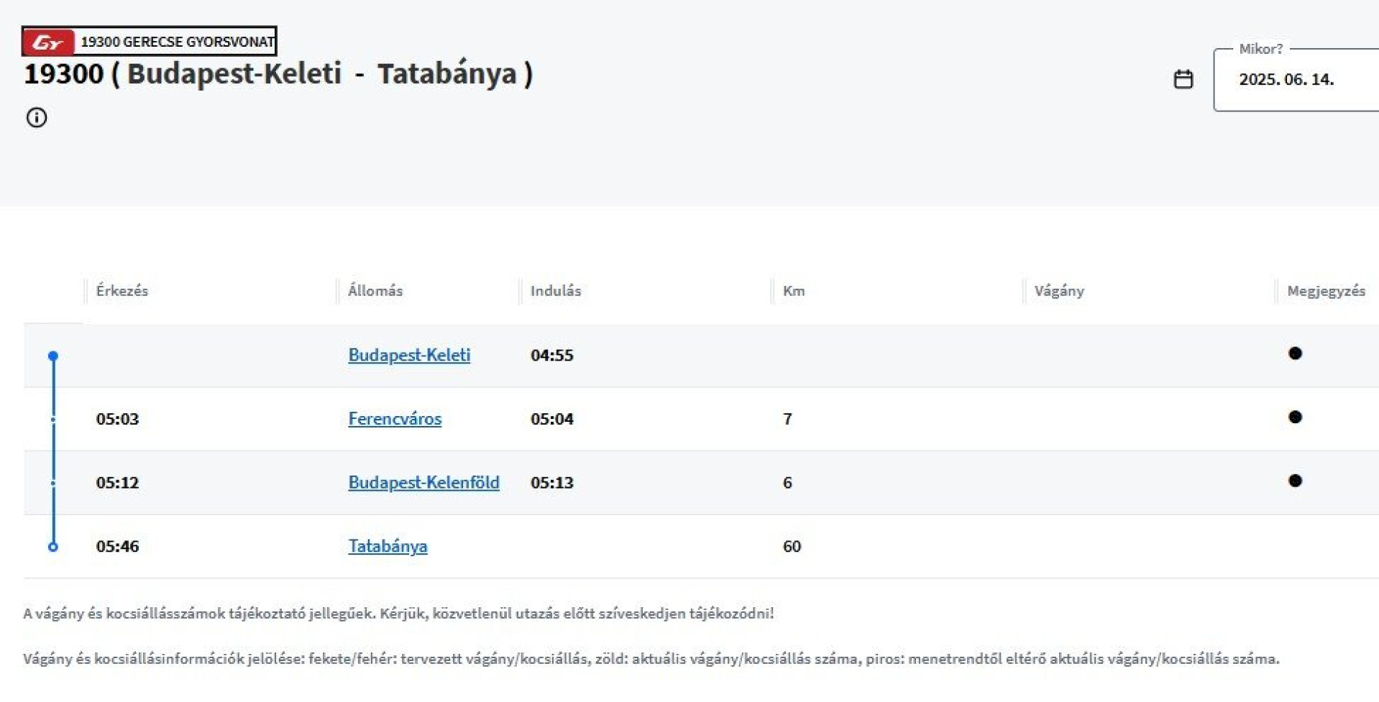Screen dimensions: 1379x702
Task: Focus the Mikor? date field
Action: point(1294,80)
